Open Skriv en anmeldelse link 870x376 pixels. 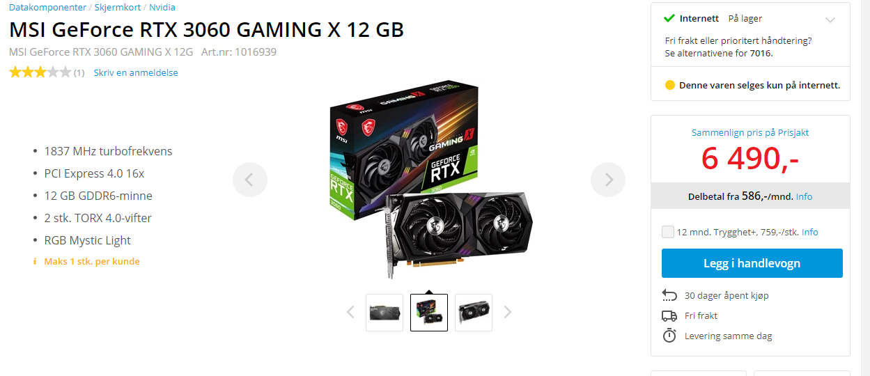click(x=136, y=72)
